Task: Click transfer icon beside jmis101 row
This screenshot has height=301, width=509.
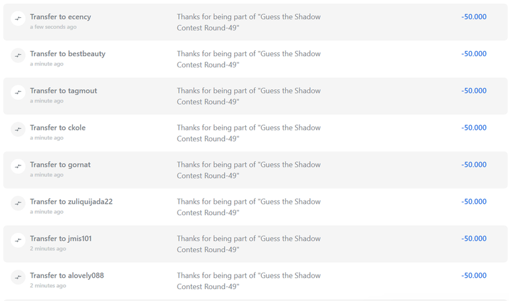Action: [x=18, y=239]
